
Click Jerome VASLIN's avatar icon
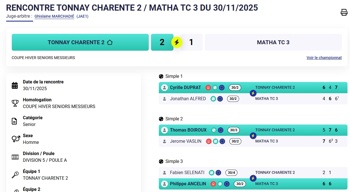pos(164,141)
